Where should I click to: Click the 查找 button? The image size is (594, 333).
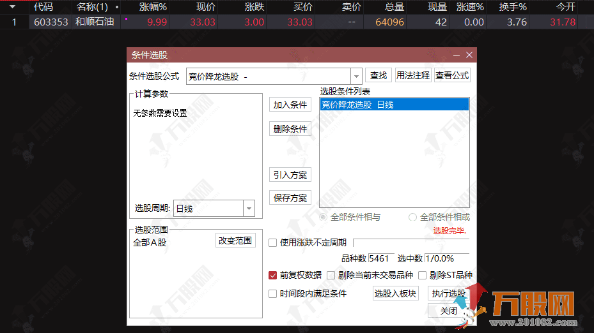(x=379, y=76)
